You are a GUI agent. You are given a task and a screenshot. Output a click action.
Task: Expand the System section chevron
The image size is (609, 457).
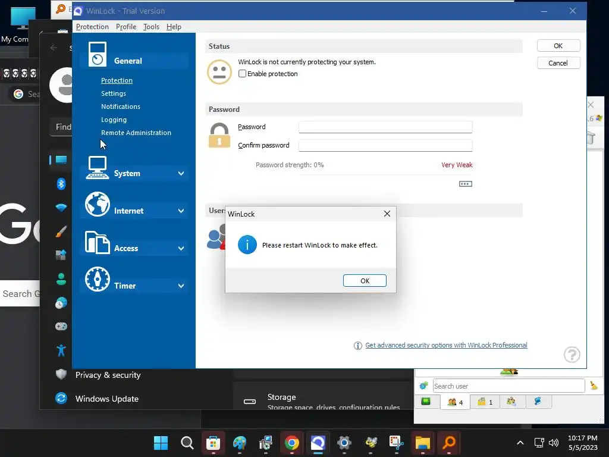tap(181, 173)
